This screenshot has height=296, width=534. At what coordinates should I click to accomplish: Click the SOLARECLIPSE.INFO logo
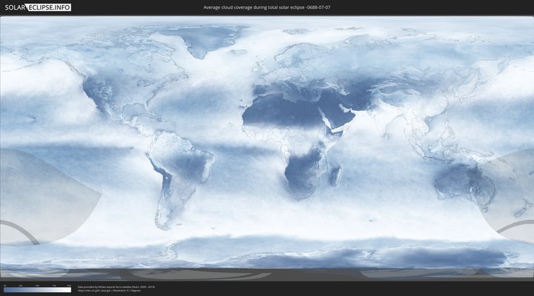click(x=37, y=7)
